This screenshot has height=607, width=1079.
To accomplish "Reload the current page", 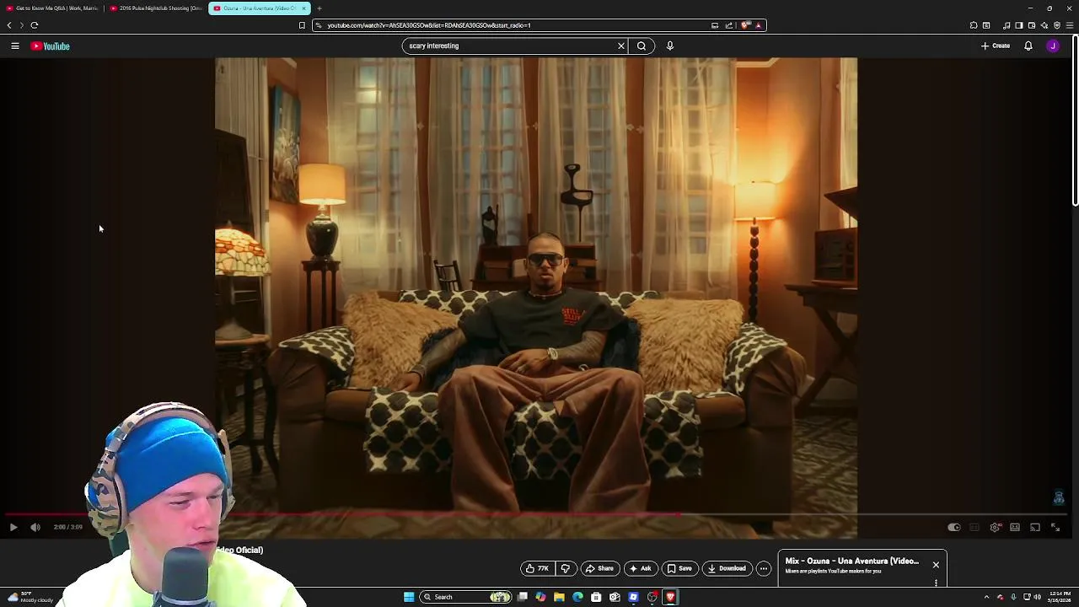I will pyautogui.click(x=35, y=25).
